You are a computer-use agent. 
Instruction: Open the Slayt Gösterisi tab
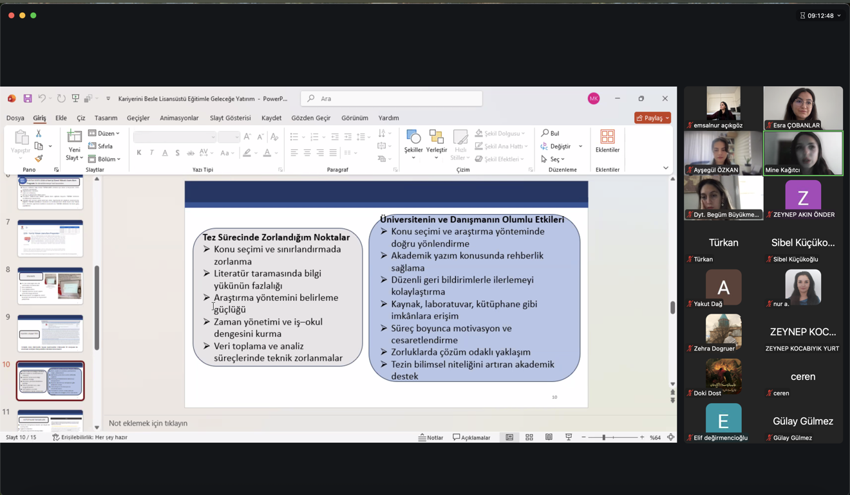pyautogui.click(x=230, y=118)
